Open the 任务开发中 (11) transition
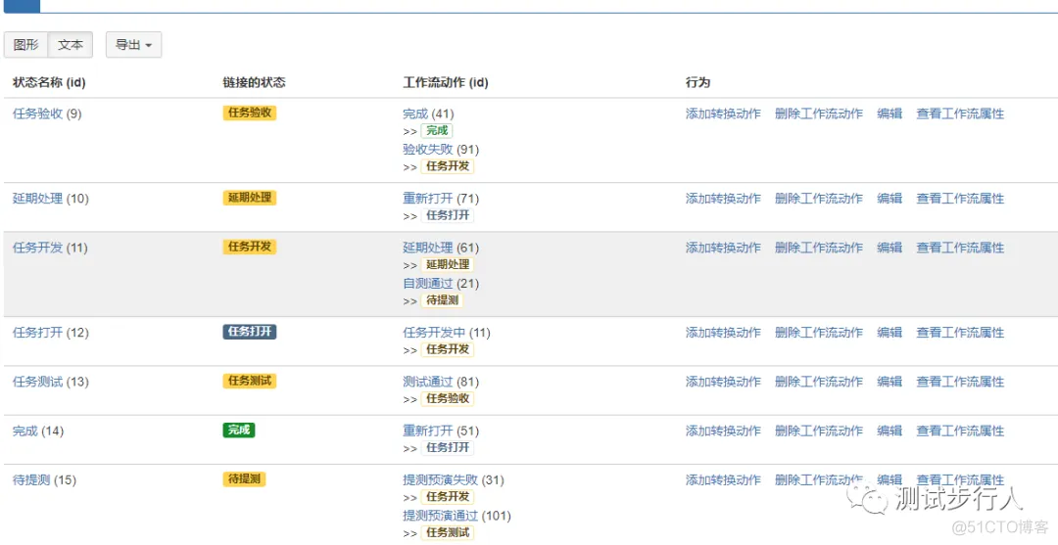The width and height of the screenshot is (1058, 545). point(447,333)
